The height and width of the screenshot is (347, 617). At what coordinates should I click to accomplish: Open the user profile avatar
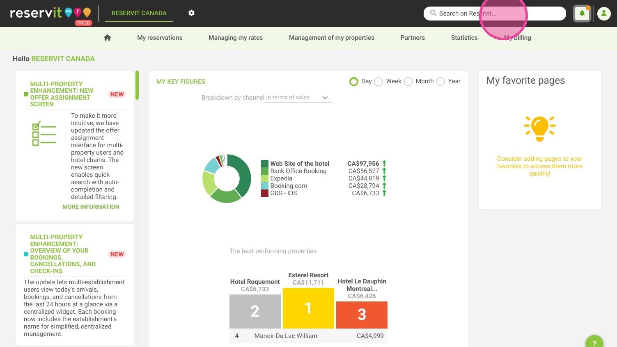tap(604, 14)
